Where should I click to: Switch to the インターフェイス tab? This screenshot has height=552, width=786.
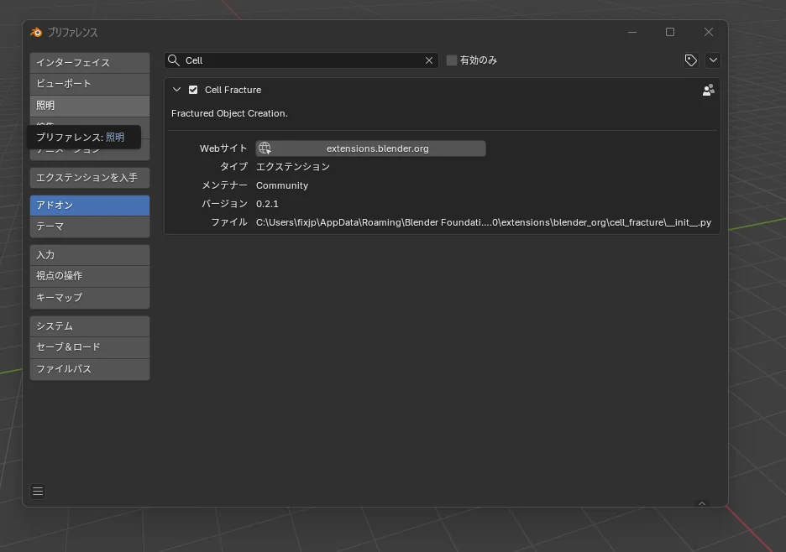click(x=90, y=63)
